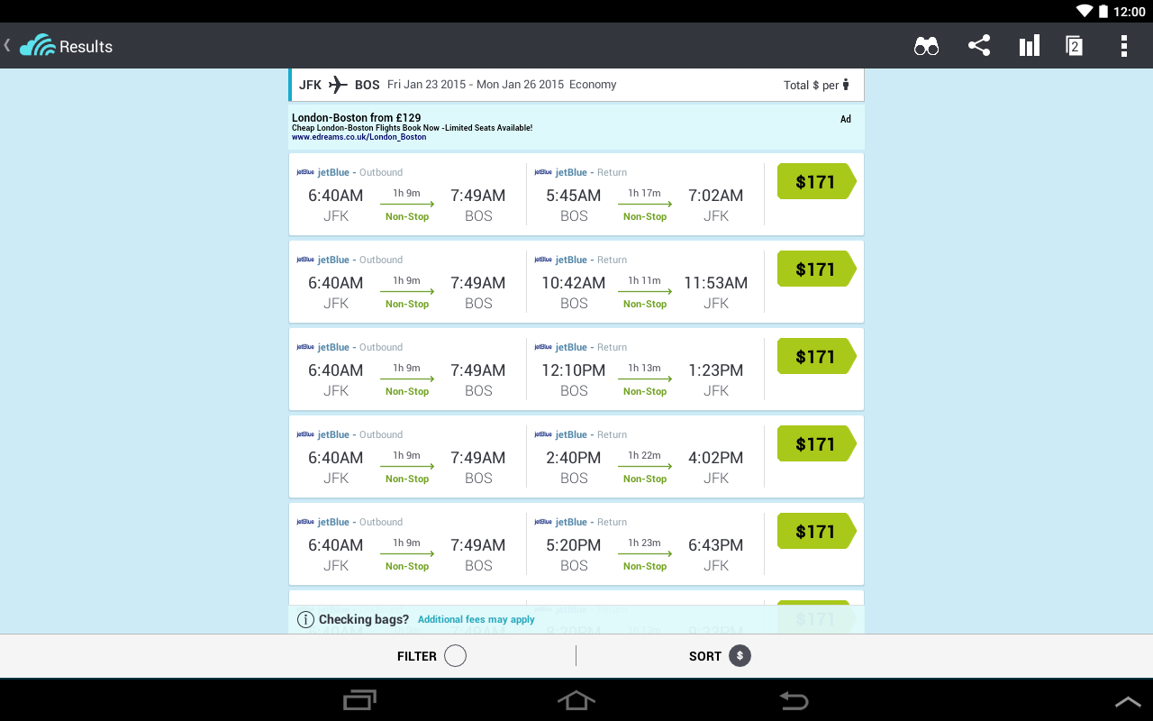
Task: Tap the Android home button
Action: [576, 700]
